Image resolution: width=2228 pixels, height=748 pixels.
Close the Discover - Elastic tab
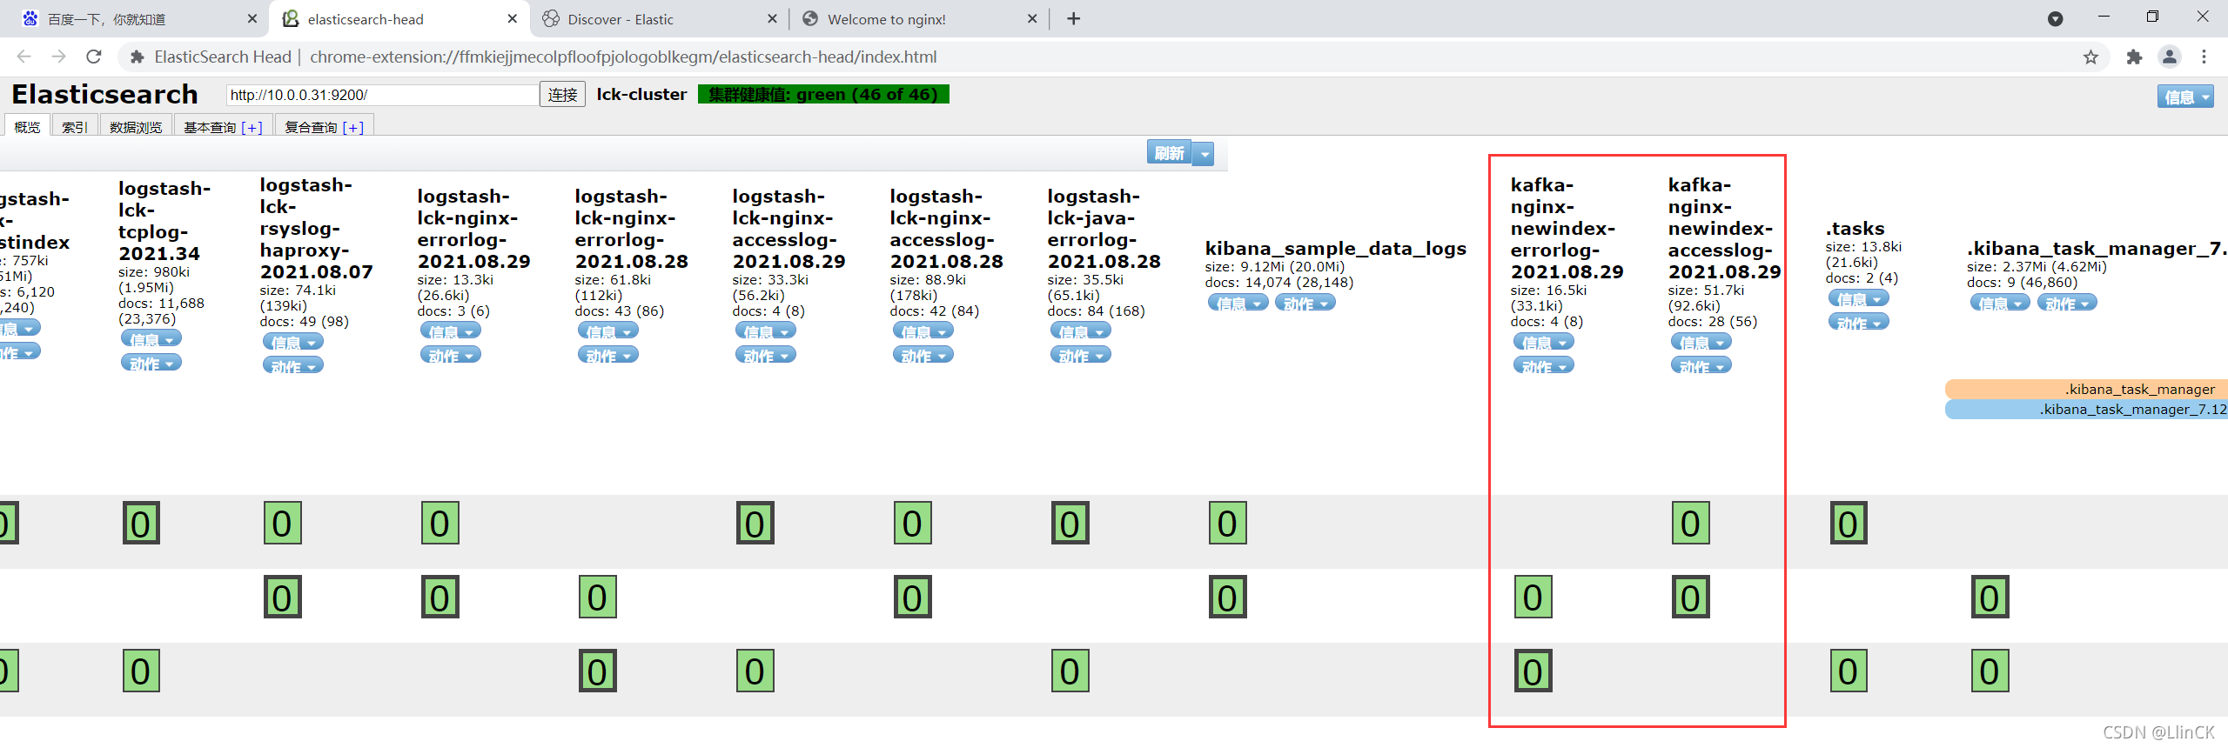(772, 18)
